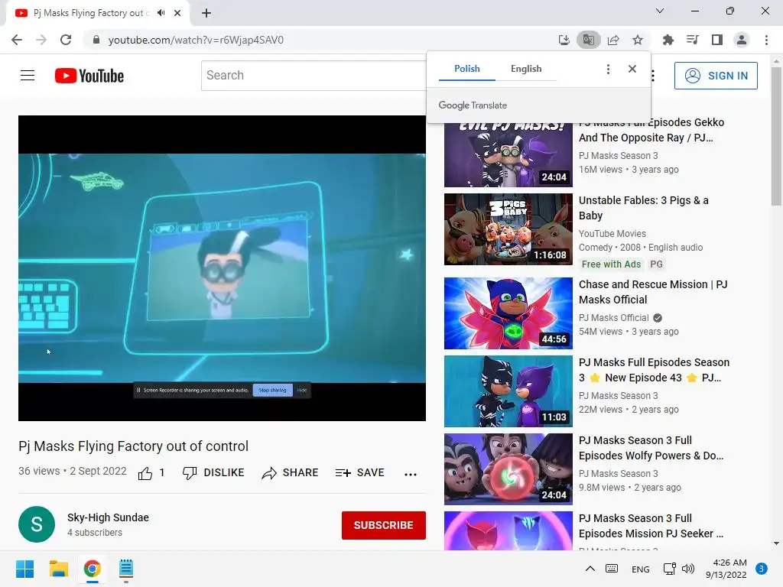Open a new browser tab
This screenshot has width=783, height=587.
(206, 13)
